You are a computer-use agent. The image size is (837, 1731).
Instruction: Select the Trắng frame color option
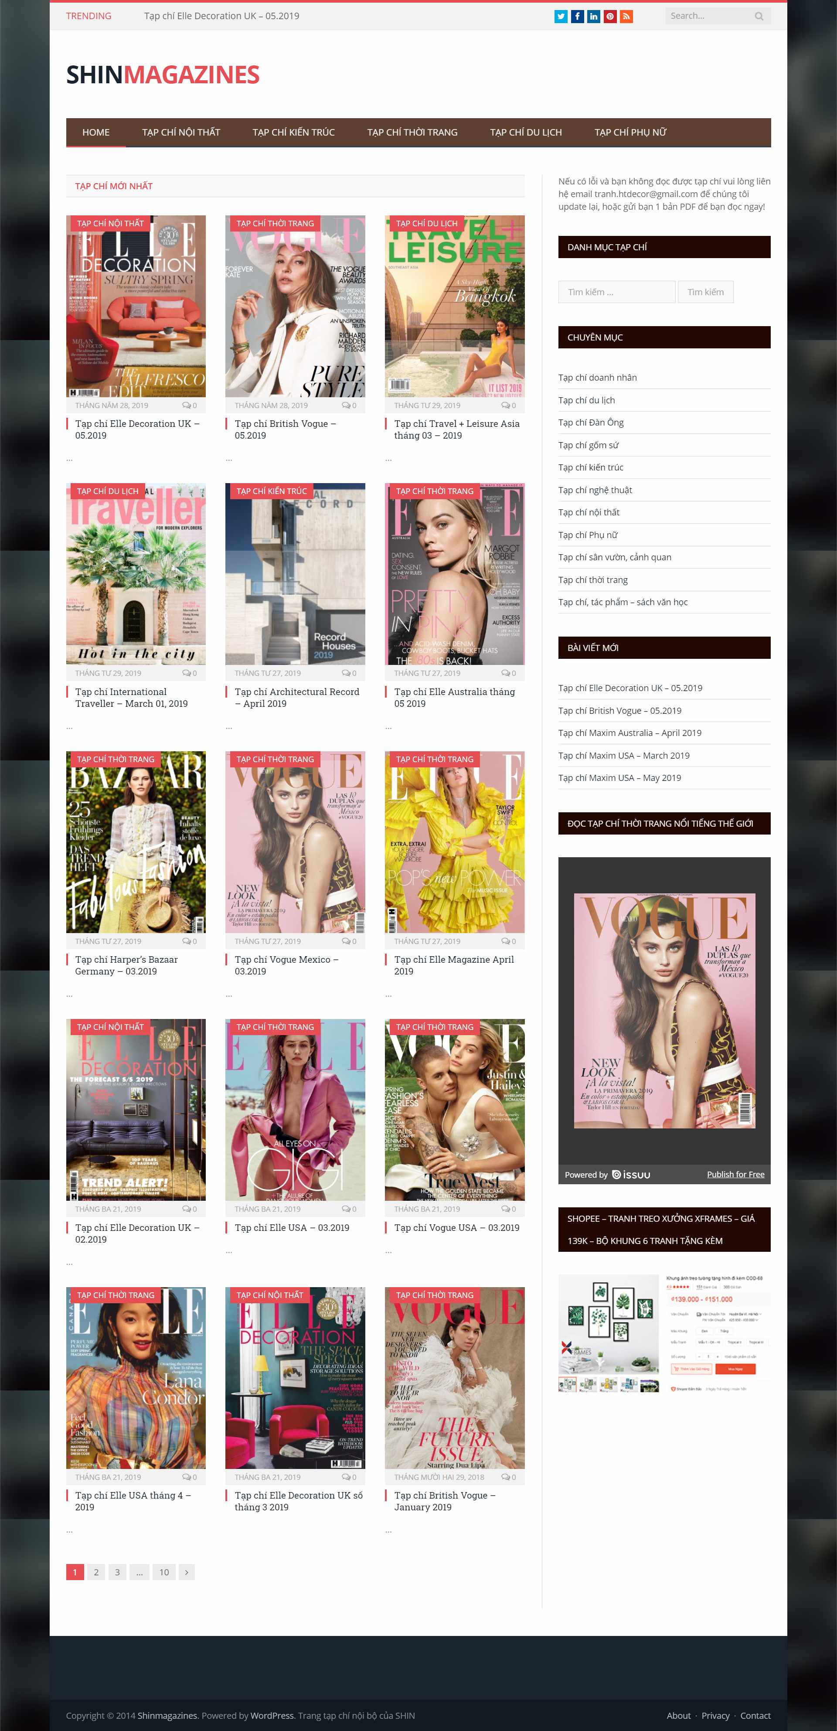(x=724, y=1331)
